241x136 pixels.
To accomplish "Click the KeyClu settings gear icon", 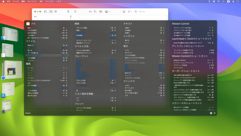I will [214, 113].
